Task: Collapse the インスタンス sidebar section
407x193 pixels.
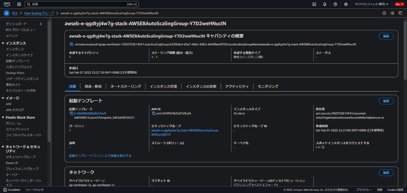Action: (3, 43)
